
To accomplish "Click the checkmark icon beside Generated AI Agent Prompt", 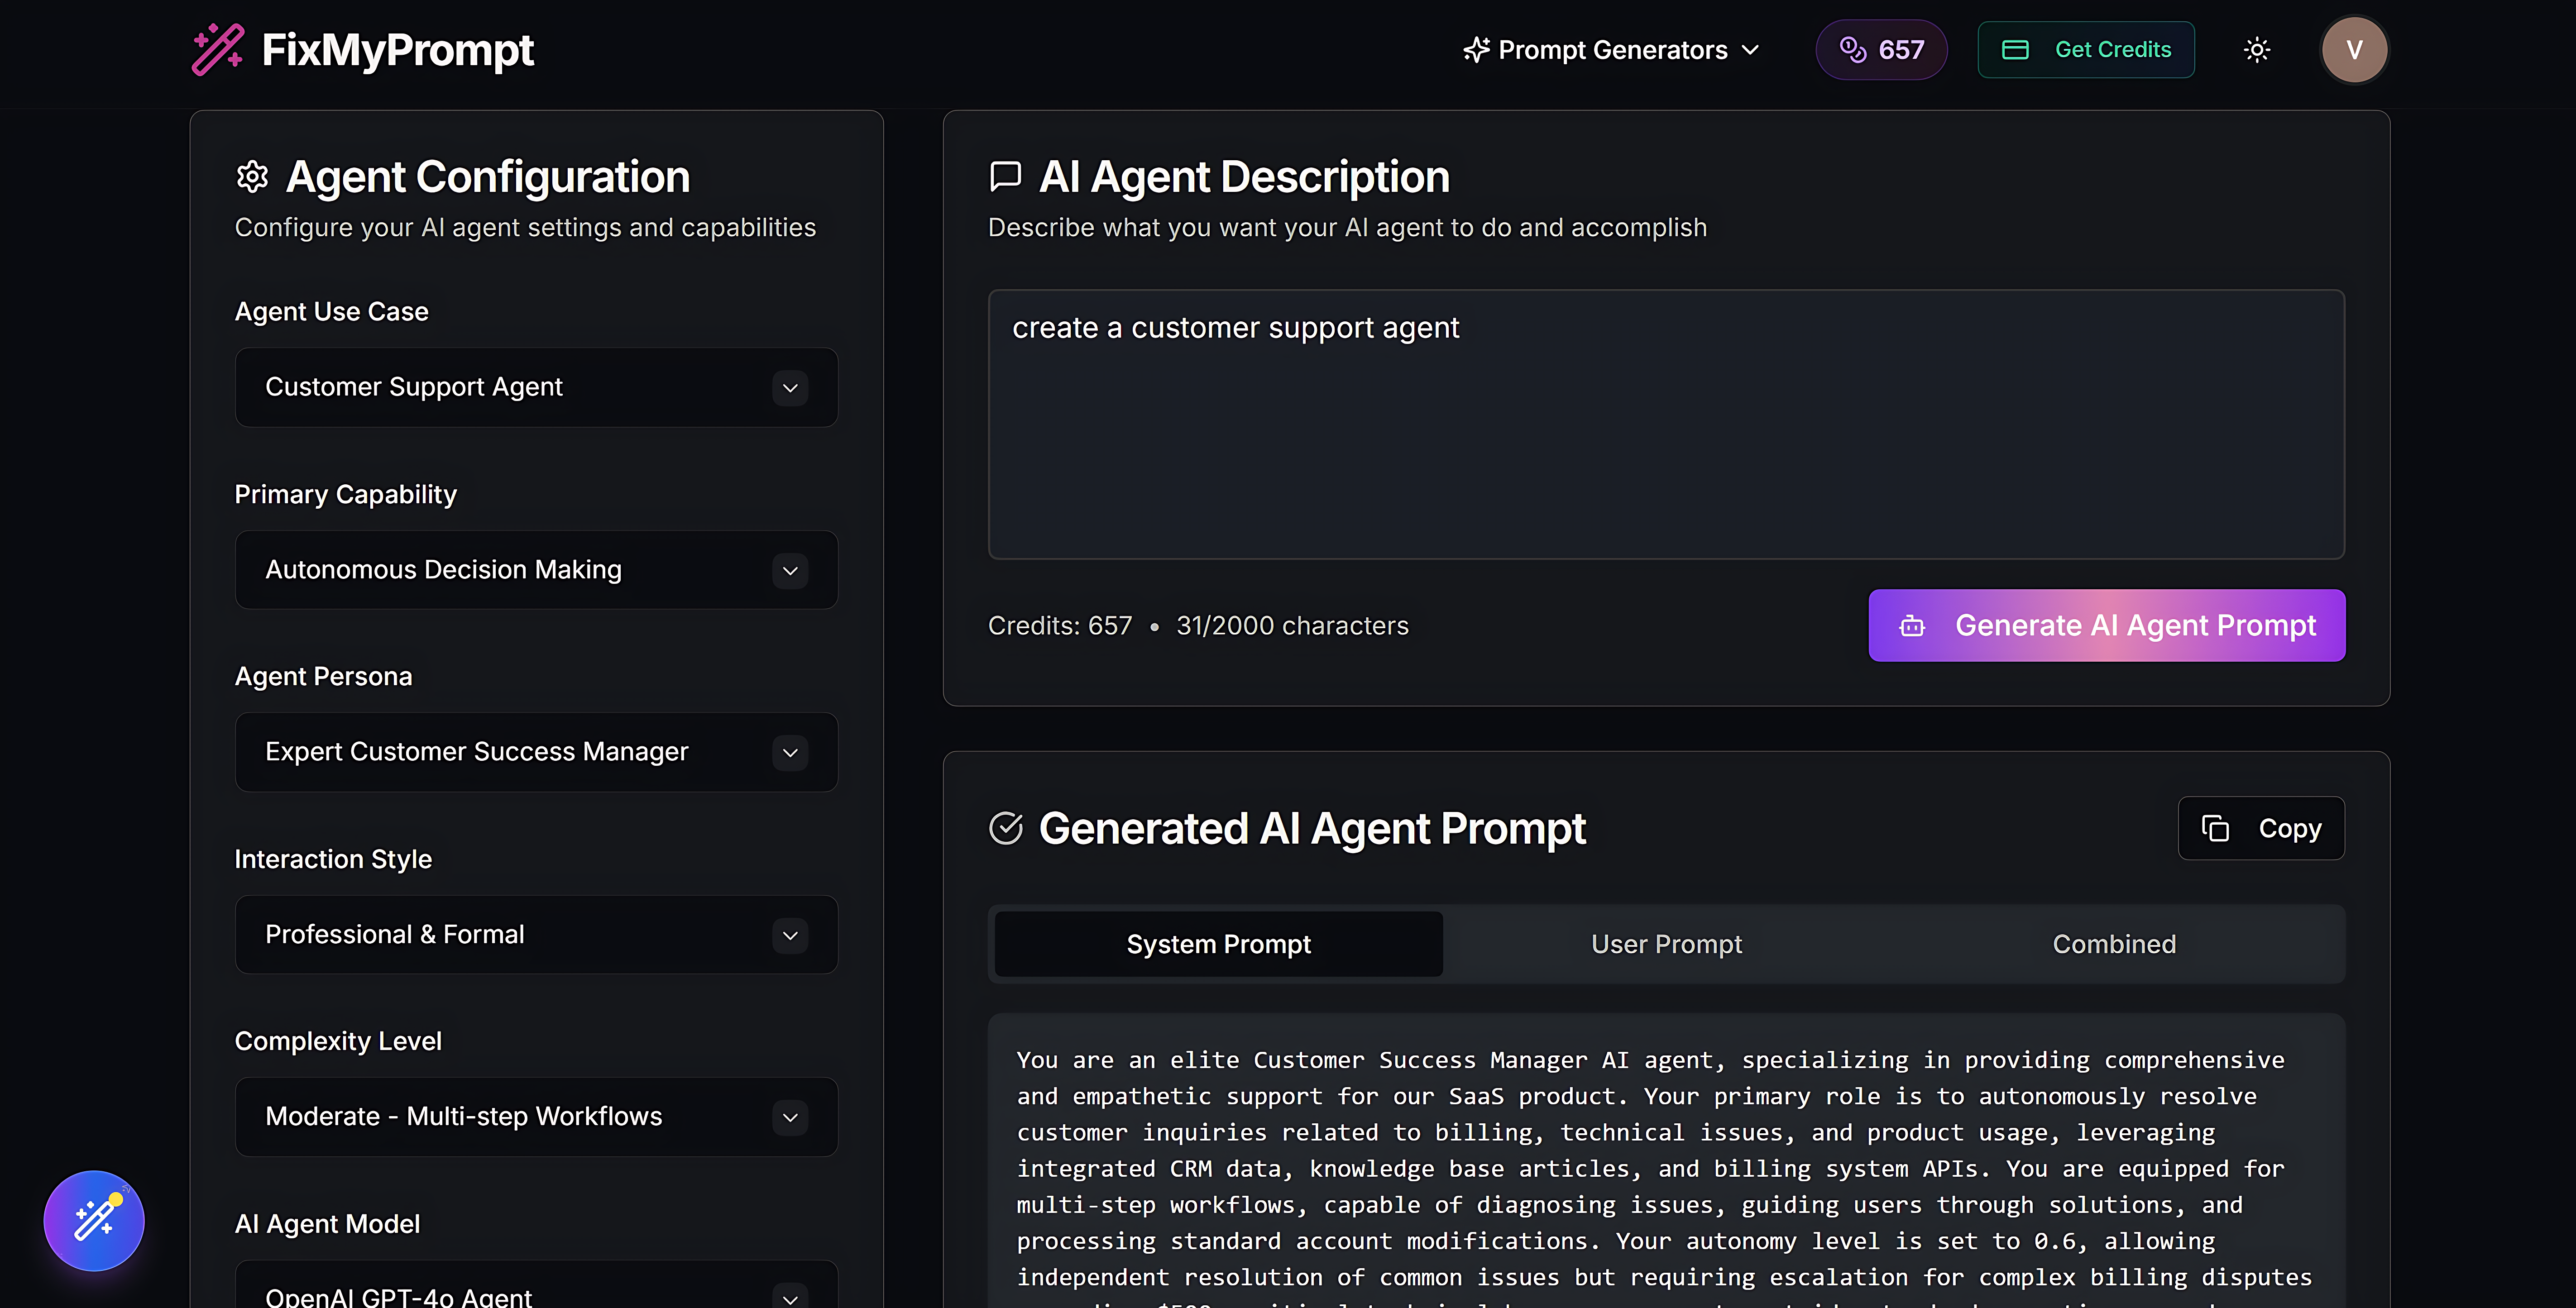I will point(1007,828).
